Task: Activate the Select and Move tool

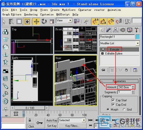Action: [x=36, y=22]
